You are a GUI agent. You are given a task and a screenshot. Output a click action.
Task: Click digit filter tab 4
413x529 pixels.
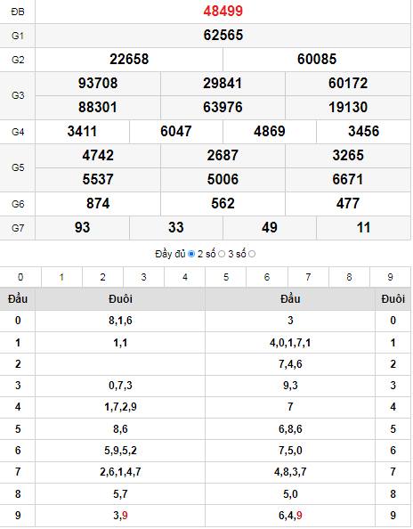[185, 277]
